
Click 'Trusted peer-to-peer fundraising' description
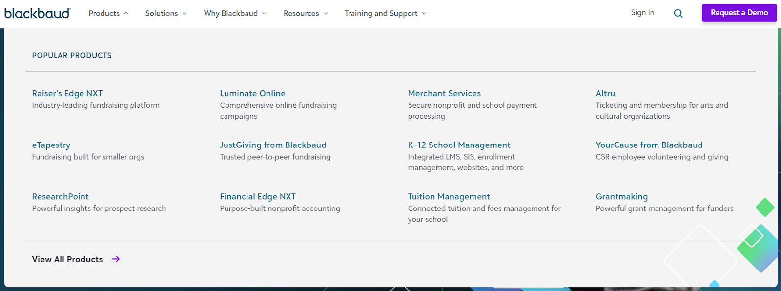[x=275, y=157]
